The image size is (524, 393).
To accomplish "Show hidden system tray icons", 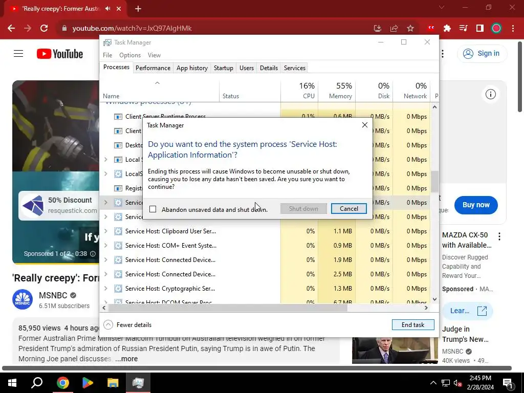I will point(433,383).
